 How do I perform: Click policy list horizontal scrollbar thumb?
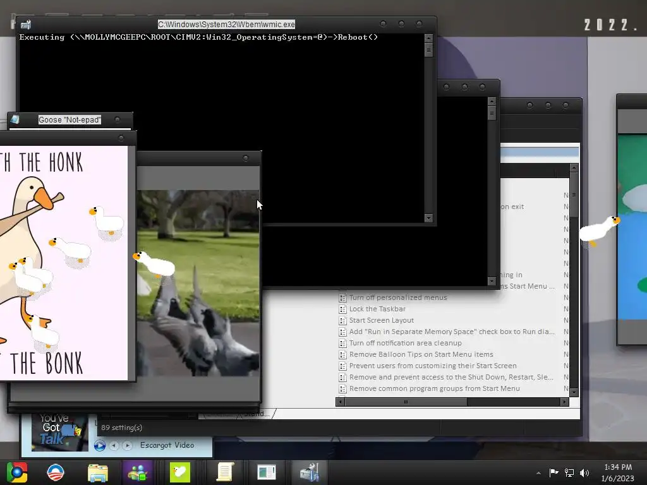[406, 402]
